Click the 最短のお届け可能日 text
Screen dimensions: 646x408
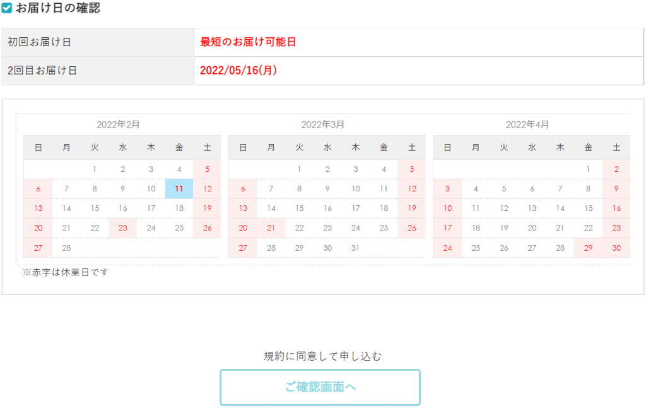click(248, 42)
